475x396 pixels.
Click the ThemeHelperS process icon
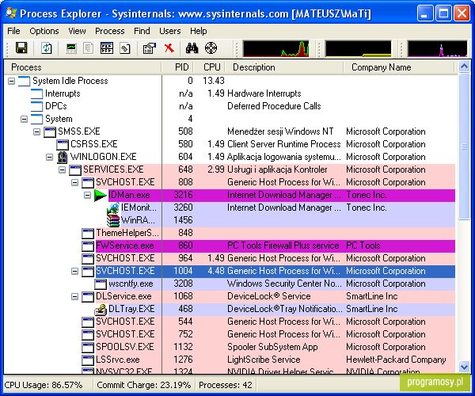tap(88, 234)
